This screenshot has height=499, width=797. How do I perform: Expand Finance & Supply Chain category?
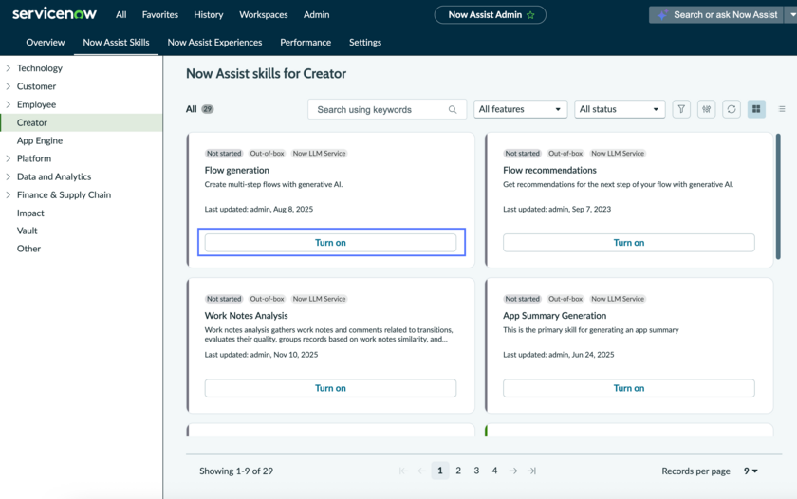click(9, 194)
